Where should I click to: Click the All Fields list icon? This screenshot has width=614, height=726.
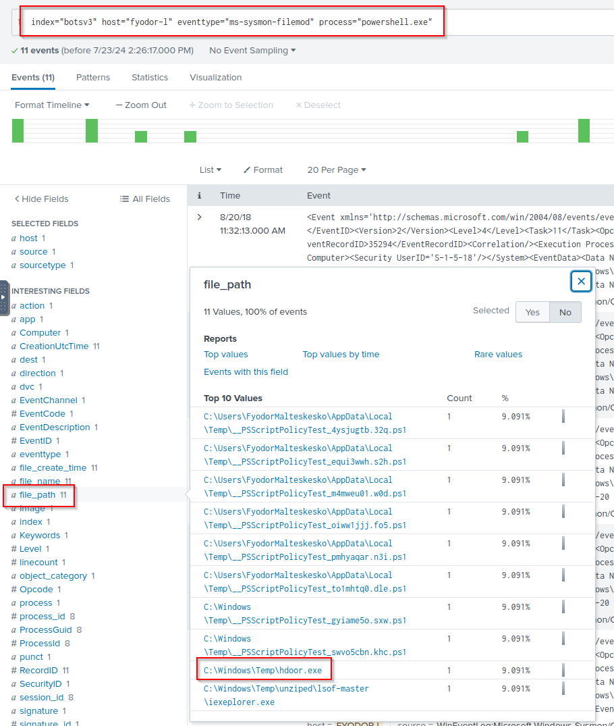(124, 199)
